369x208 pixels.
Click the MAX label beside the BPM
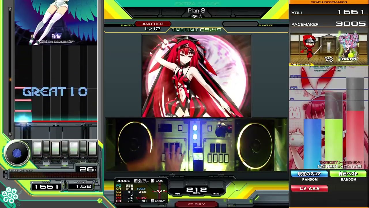(216, 194)
